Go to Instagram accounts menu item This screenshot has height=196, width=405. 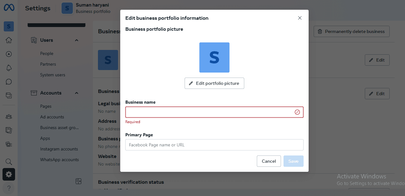(x=59, y=149)
